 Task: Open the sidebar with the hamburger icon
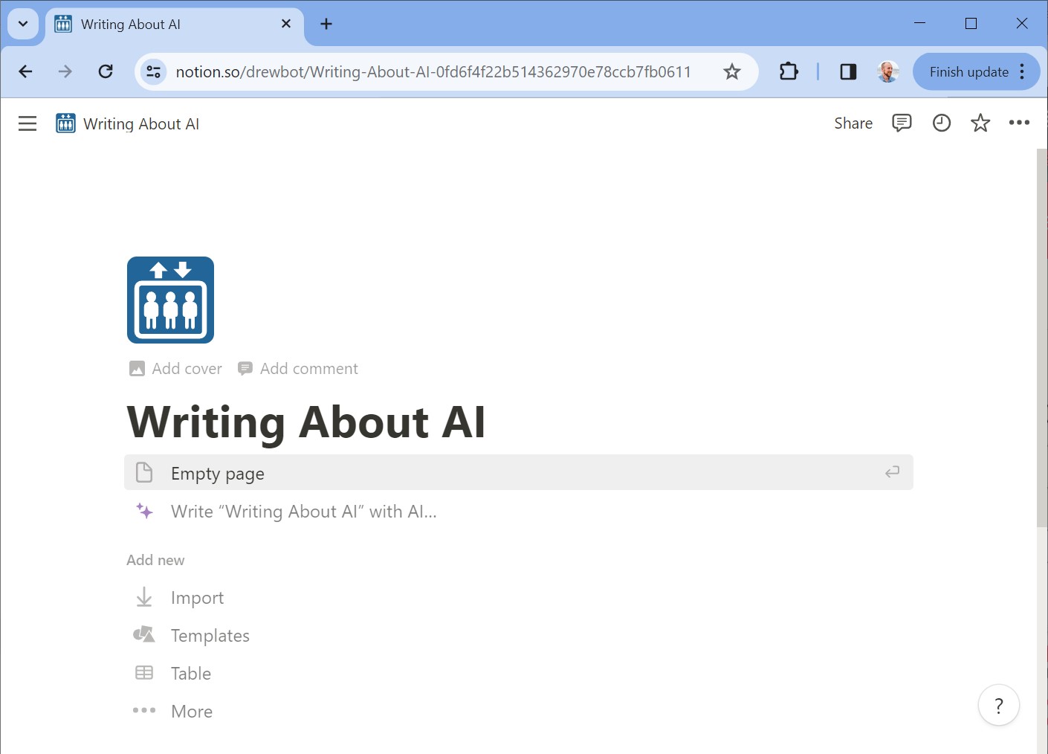click(x=27, y=123)
